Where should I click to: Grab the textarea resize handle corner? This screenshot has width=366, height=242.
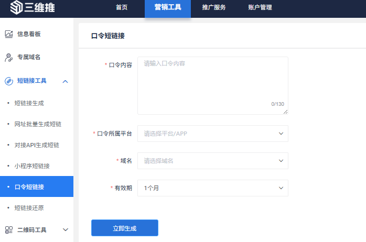tap(285, 112)
